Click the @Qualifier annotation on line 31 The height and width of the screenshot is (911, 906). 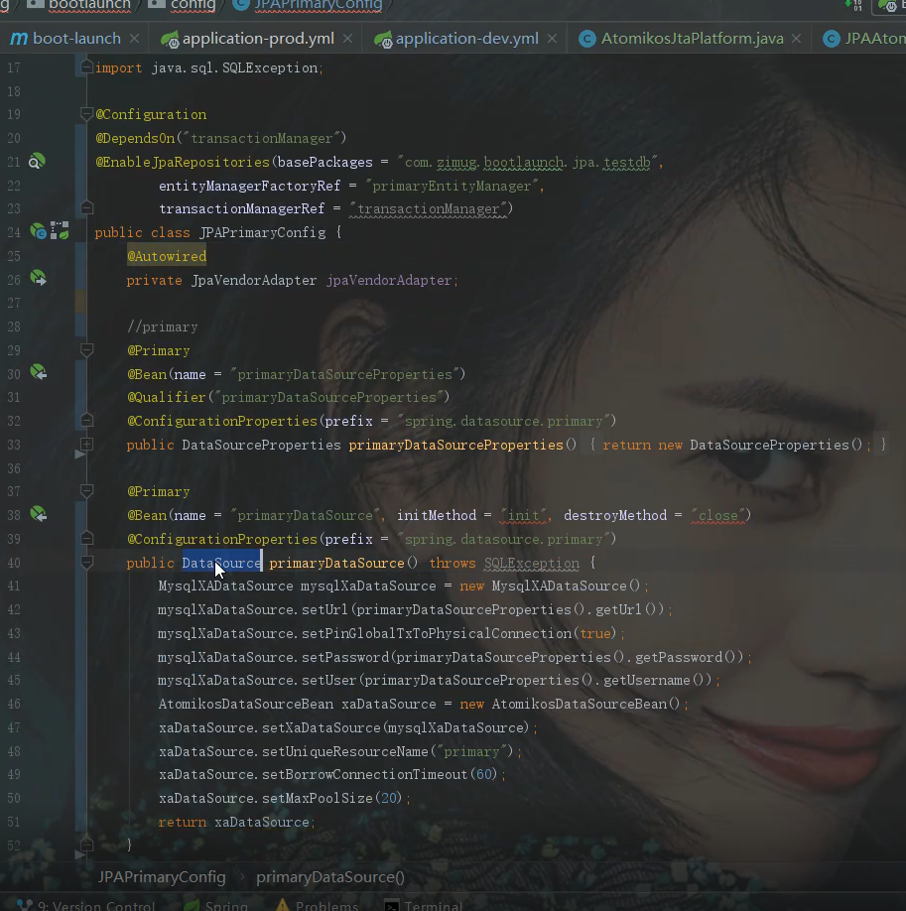pos(167,397)
